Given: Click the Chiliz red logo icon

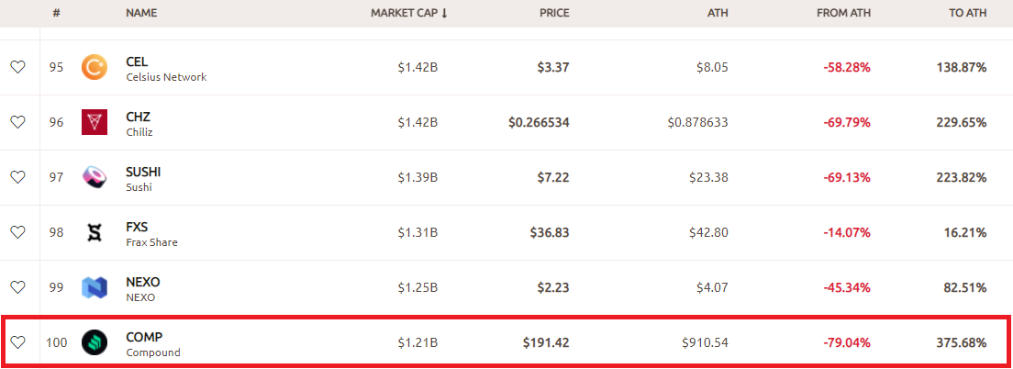Looking at the screenshot, I should tap(95, 122).
